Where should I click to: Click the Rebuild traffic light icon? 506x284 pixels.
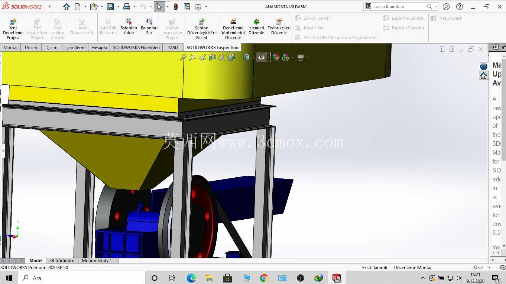[x=176, y=7]
